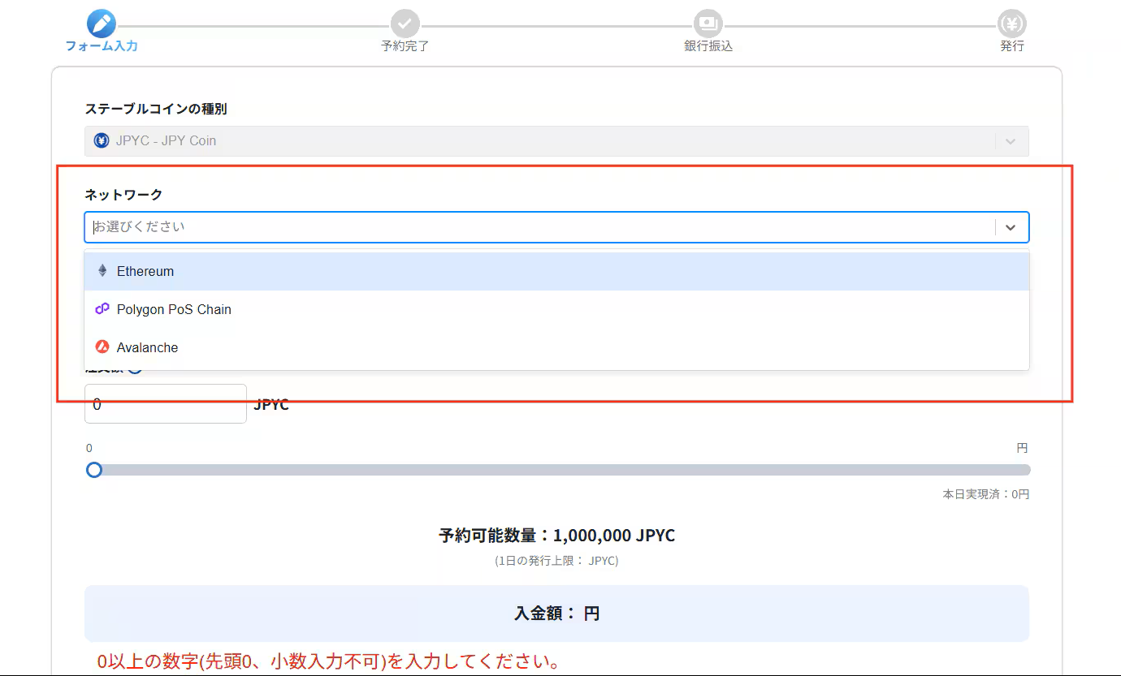
Task: Select Ethereum from the network list
Action: click(146, 270)
